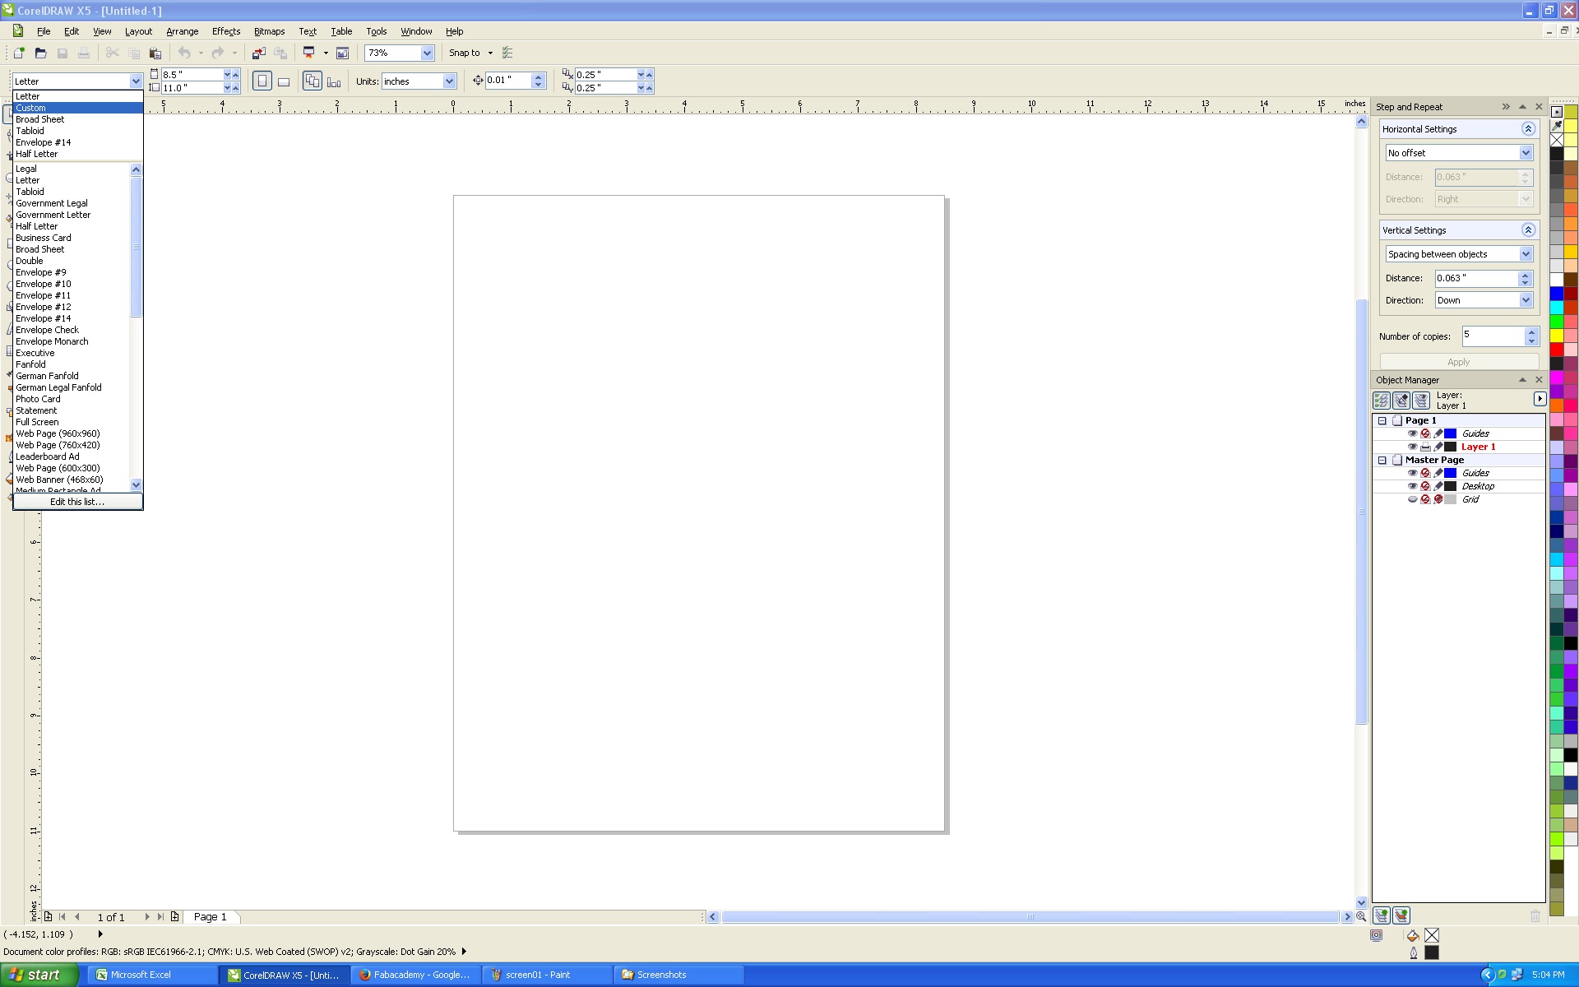Open the zoom level dropdown
The image size is (1579, 987).
point(427,53)
